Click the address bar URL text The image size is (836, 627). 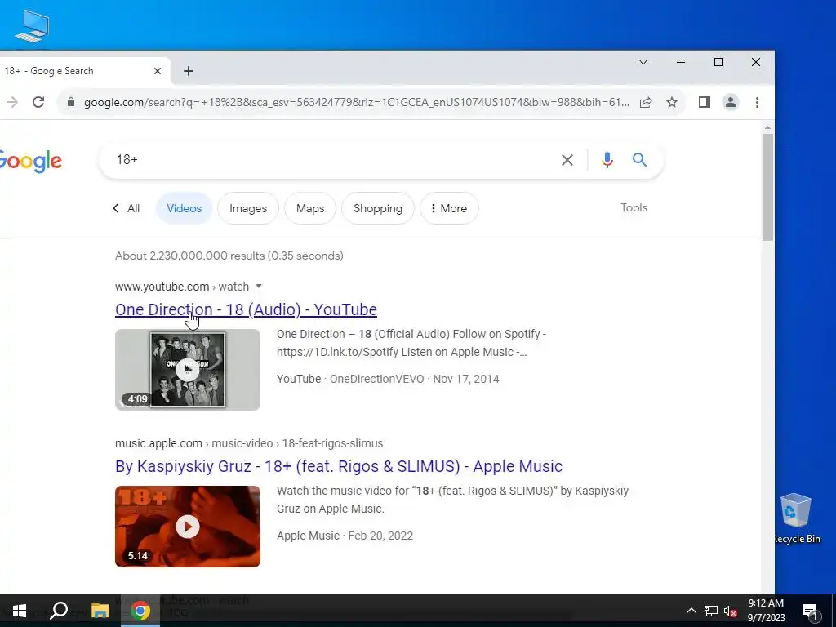[357, 102]
